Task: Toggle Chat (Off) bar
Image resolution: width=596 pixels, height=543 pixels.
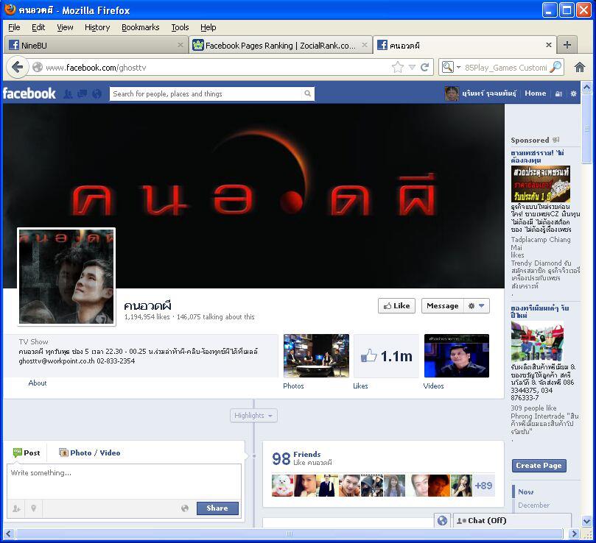Action: click(511, 520)
